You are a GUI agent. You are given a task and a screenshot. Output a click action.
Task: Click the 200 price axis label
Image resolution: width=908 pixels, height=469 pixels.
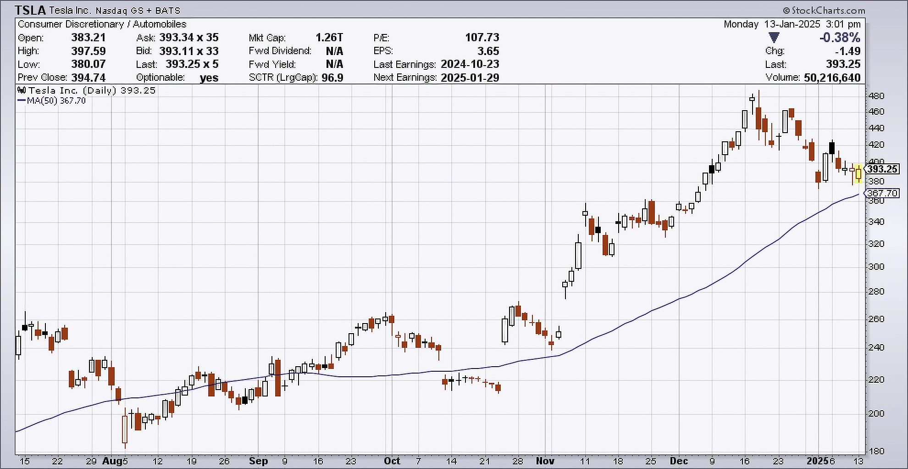point(876,413)
